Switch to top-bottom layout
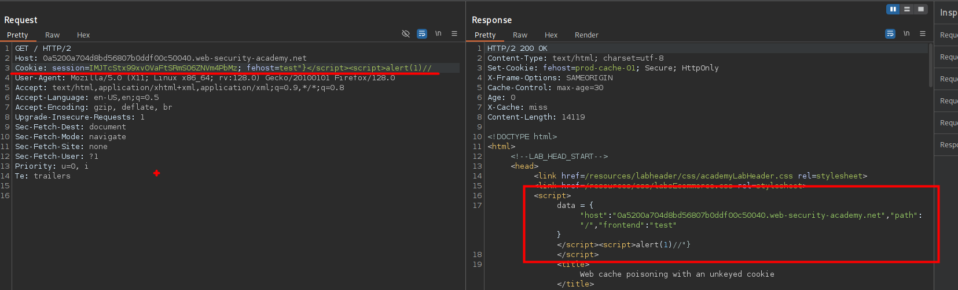Viewport: 958px width, 290px height. click(907, 9)
